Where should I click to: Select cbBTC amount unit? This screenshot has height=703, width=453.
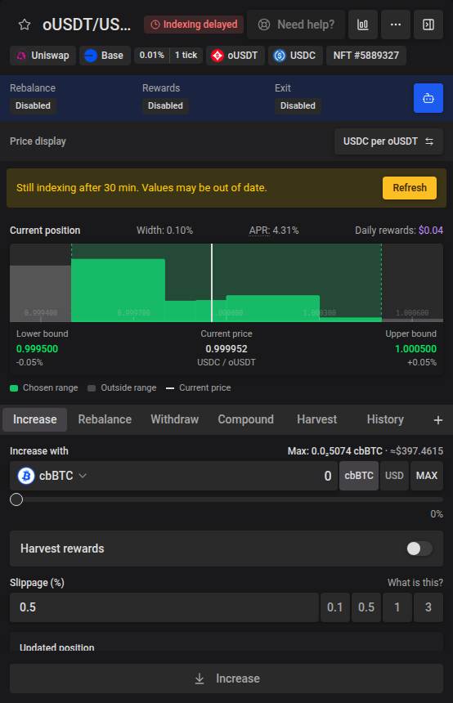(x=359, y=476)
